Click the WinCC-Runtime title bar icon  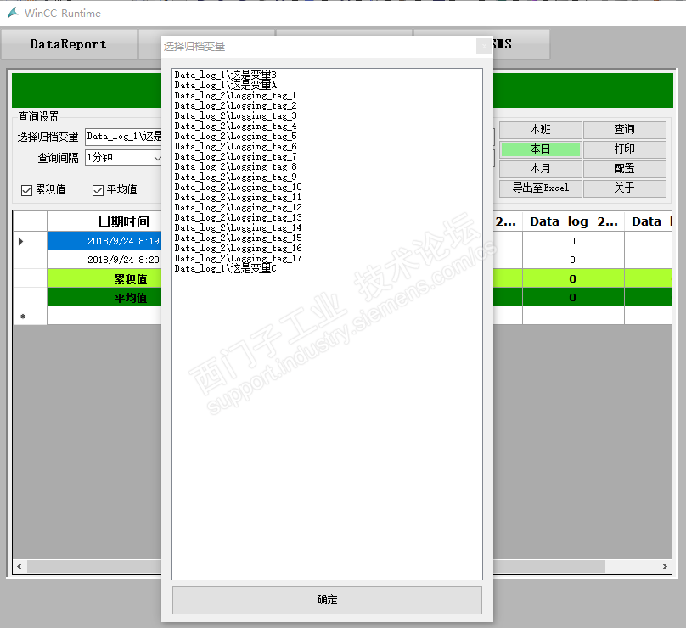(13, 13)
